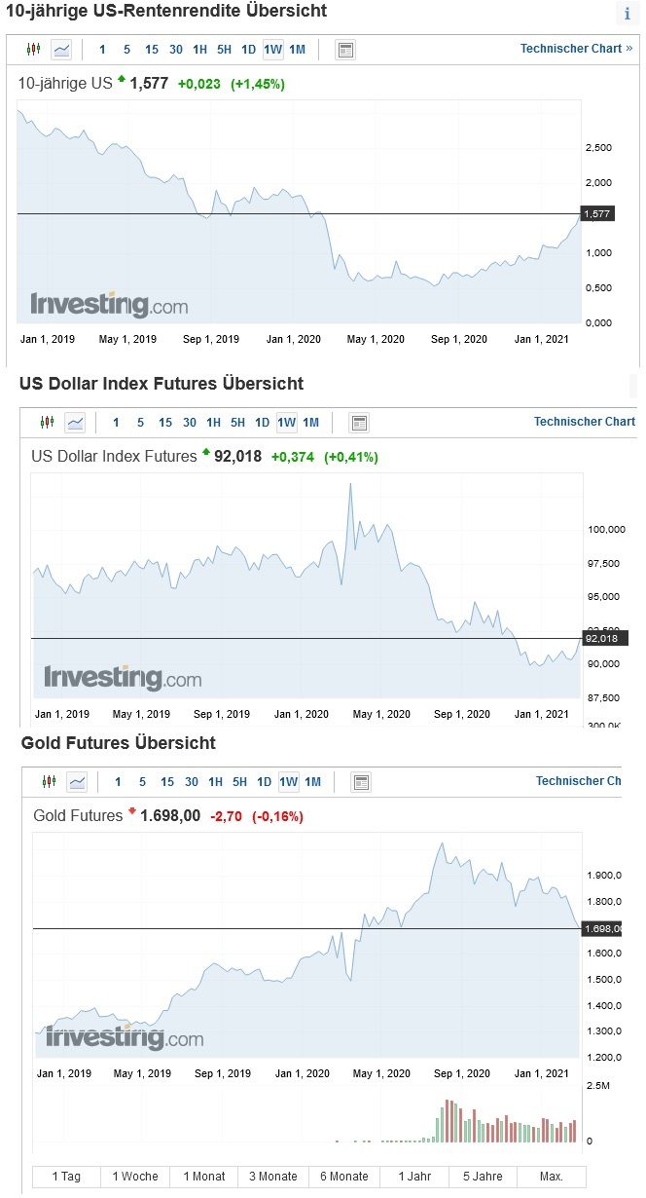This screenshot has height=1198, width=646.
Task: Switch US yield chart to area chart icon
Action: (61, 50)
